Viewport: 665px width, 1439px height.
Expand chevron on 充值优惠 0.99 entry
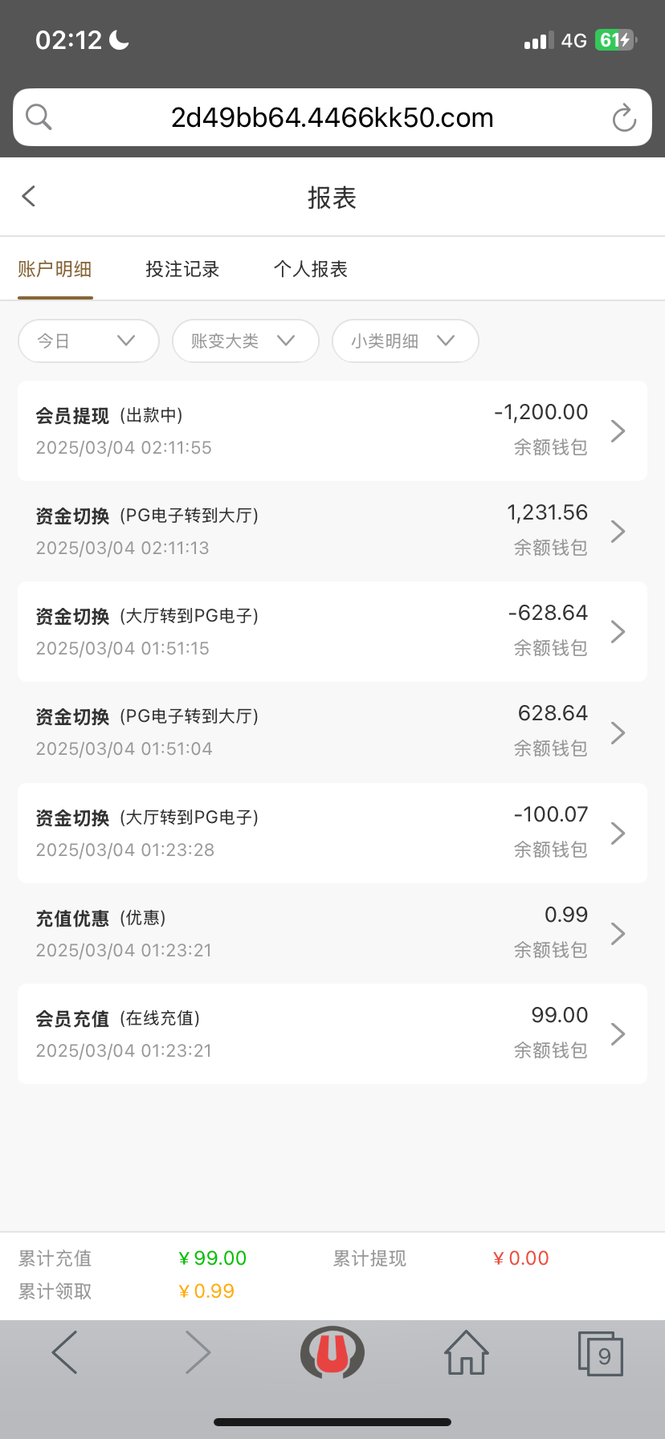(618, 934)
